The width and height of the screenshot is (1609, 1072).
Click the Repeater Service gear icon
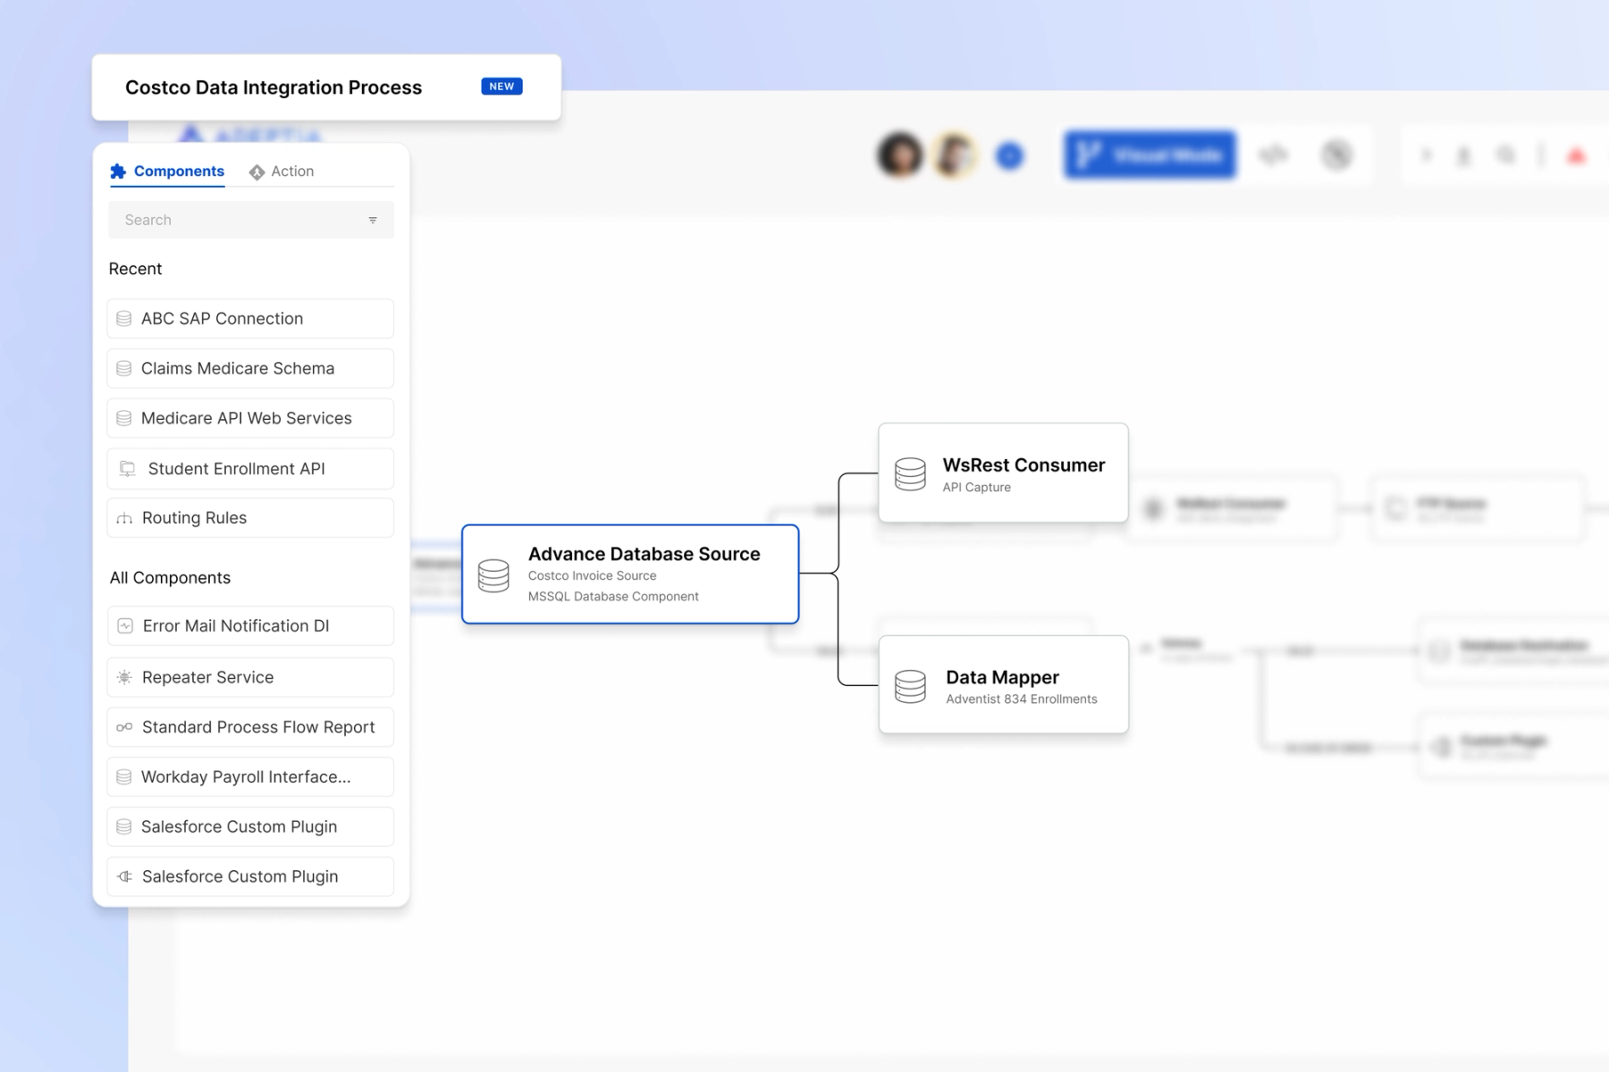click(x=124, y=677)
